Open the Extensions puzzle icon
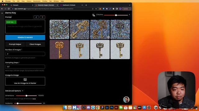 pyautogui.click(x=113, y=9)
